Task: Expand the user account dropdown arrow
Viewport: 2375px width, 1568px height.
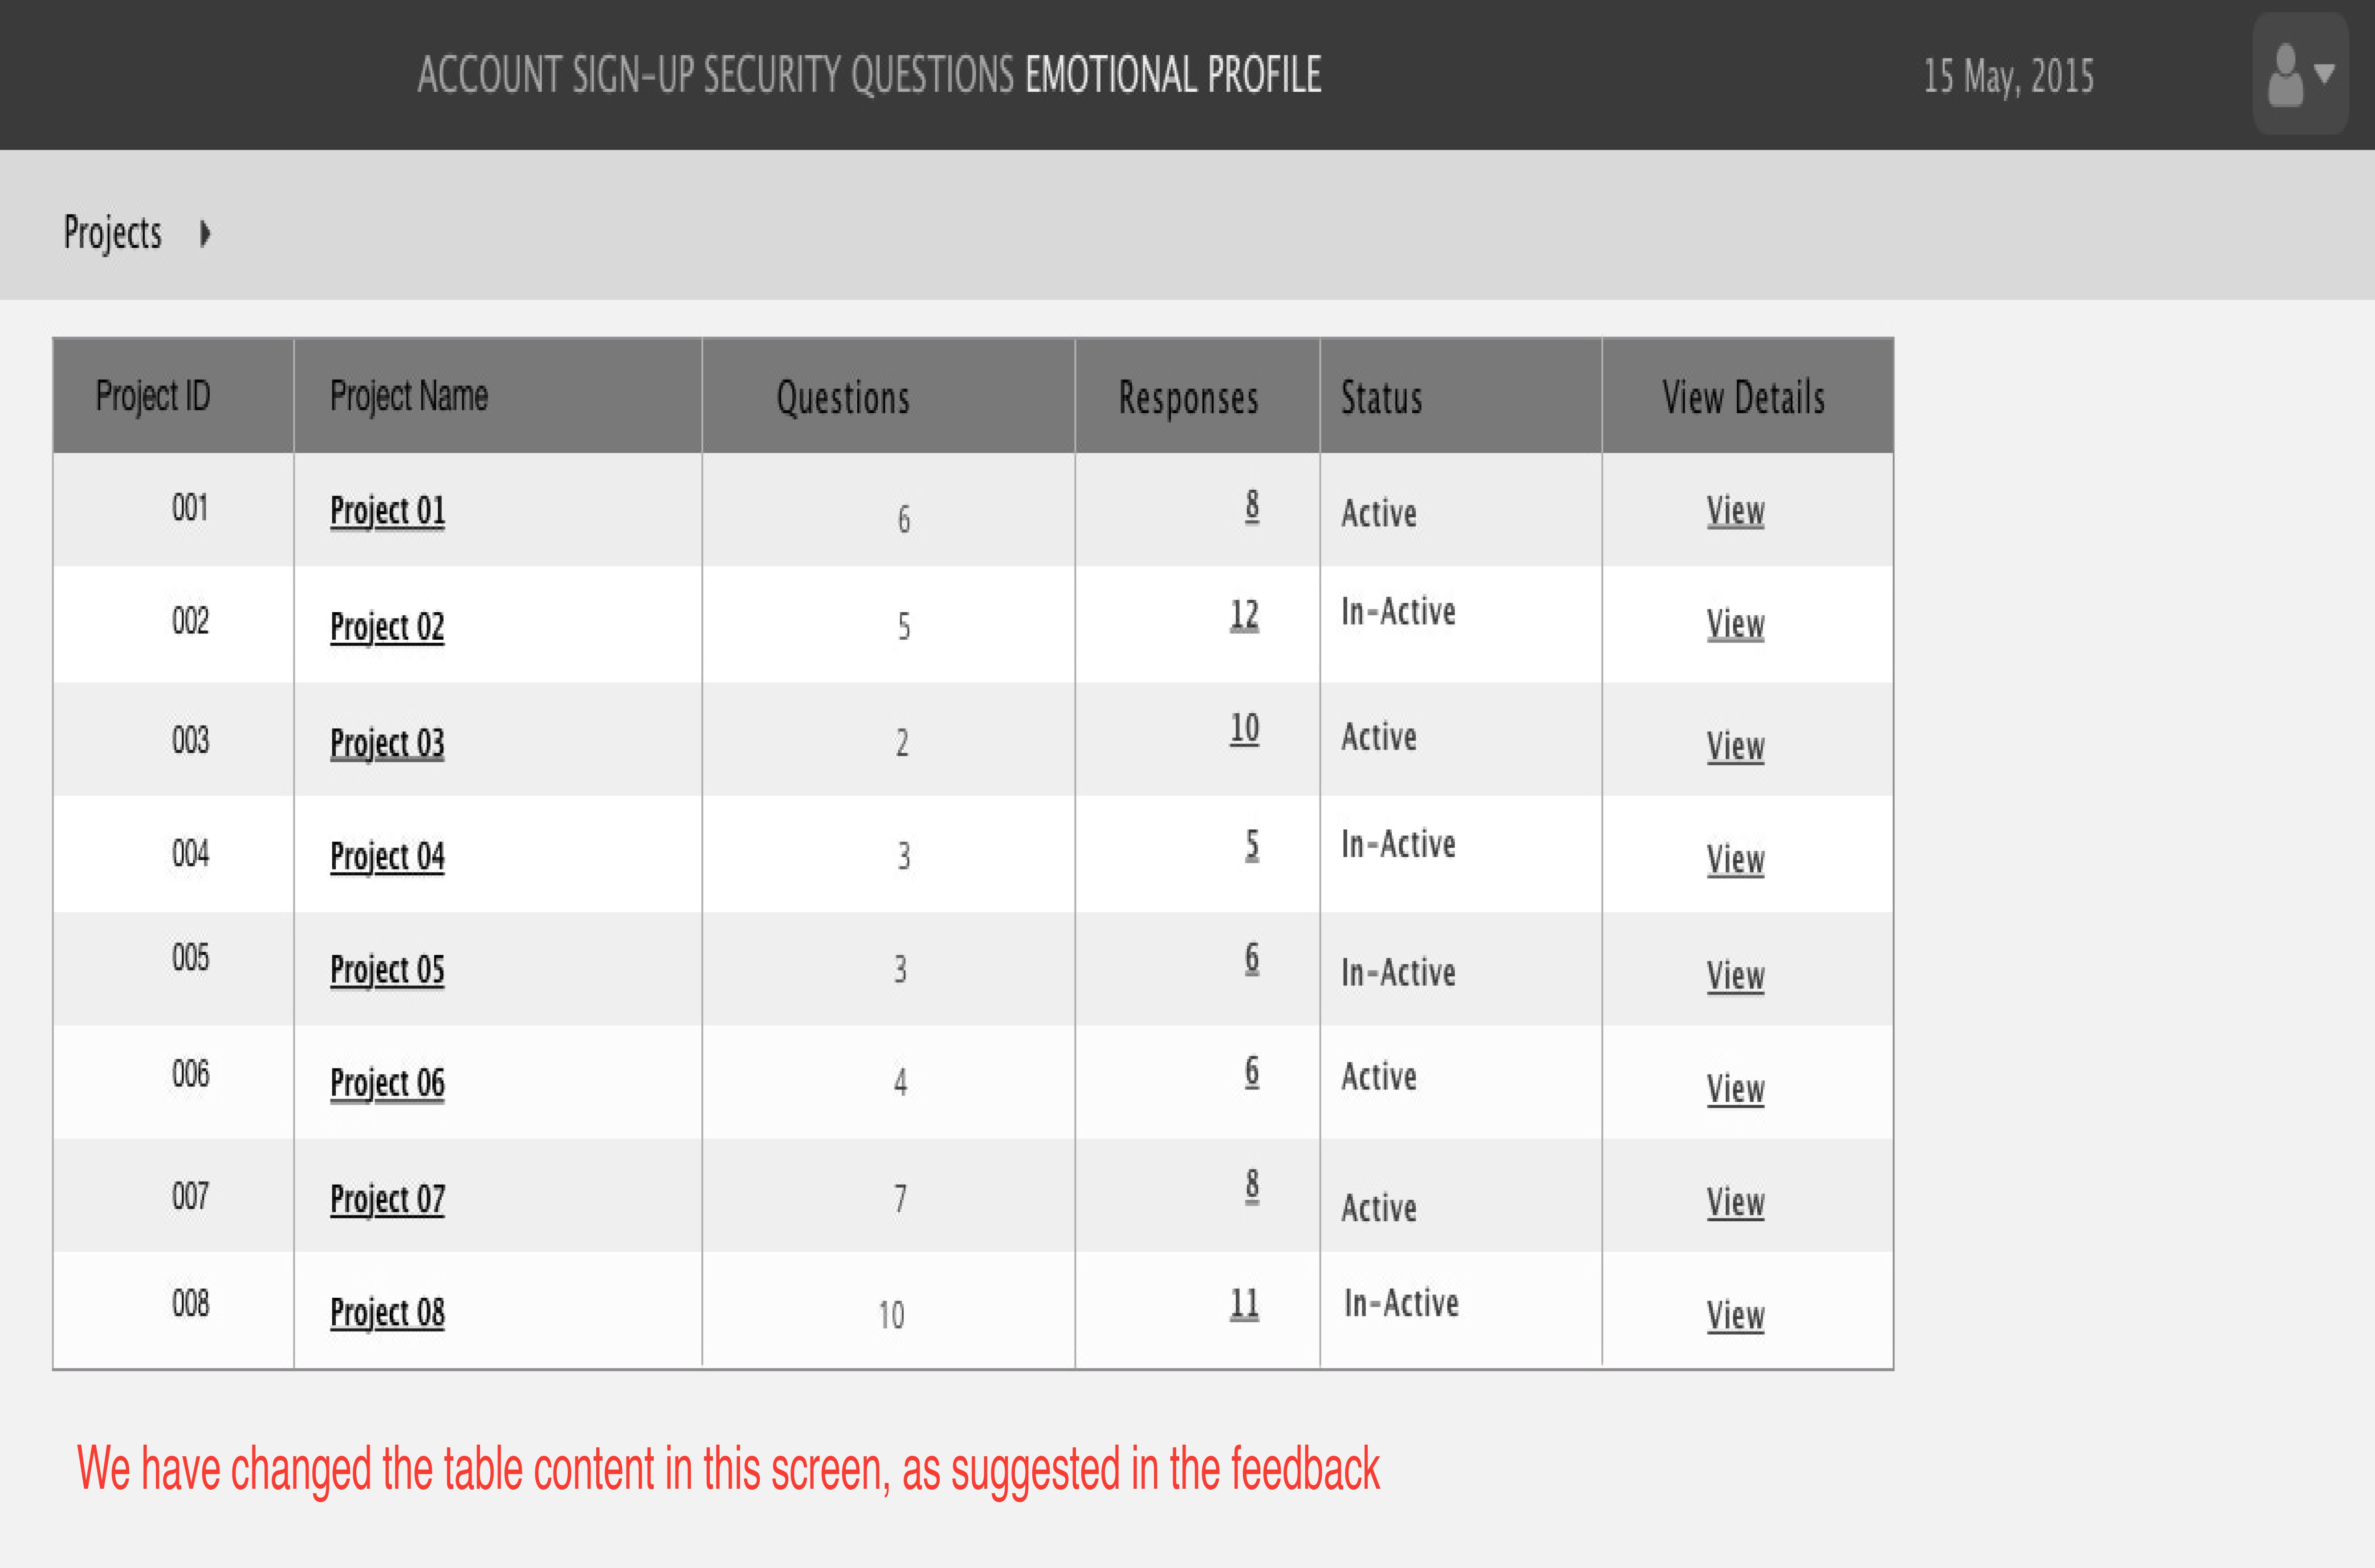Action: click(2325, 73)
